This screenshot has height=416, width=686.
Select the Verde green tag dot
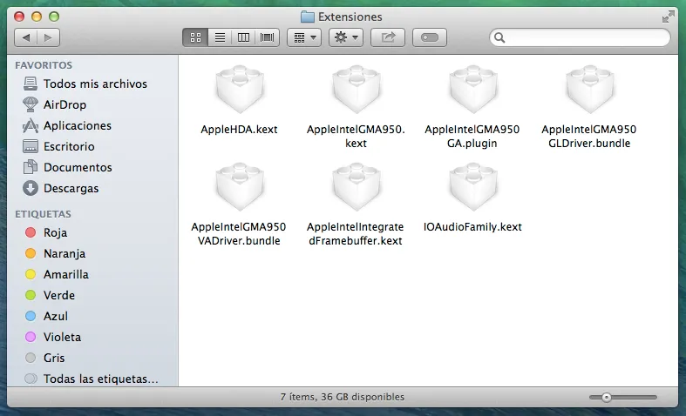(31, 295)
